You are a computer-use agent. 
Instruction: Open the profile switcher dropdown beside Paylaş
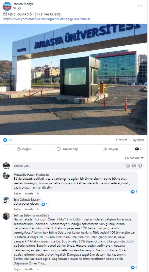pyautogui.click(x=138, y=149)
